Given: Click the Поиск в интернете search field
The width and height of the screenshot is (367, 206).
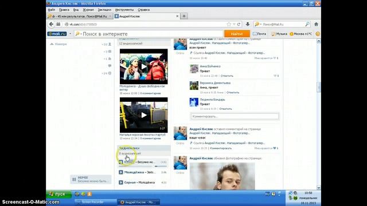Looking at the screenshot, I should pyautogui.click(x=149, y=34).
